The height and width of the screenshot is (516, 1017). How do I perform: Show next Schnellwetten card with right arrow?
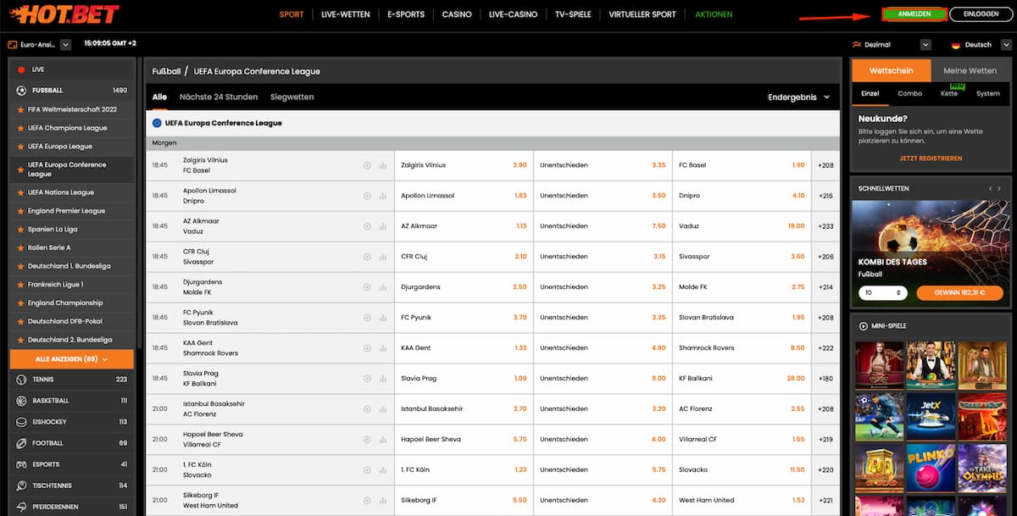pos(1000,188)
